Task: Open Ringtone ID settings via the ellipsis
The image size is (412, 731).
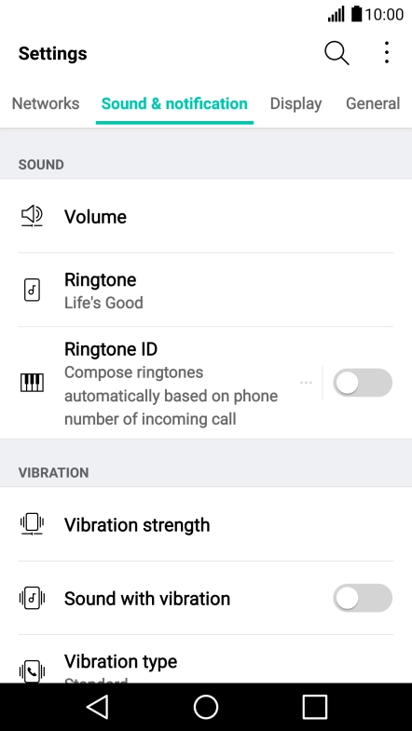Action: click(306, 383)
